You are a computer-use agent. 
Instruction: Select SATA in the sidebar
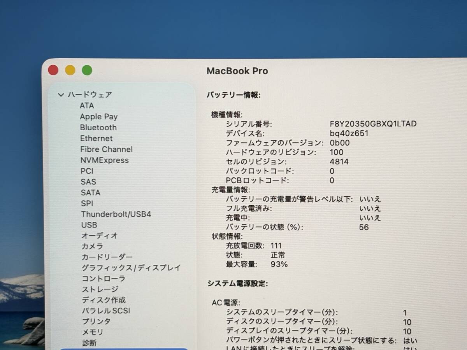click(x=91, y=192)
